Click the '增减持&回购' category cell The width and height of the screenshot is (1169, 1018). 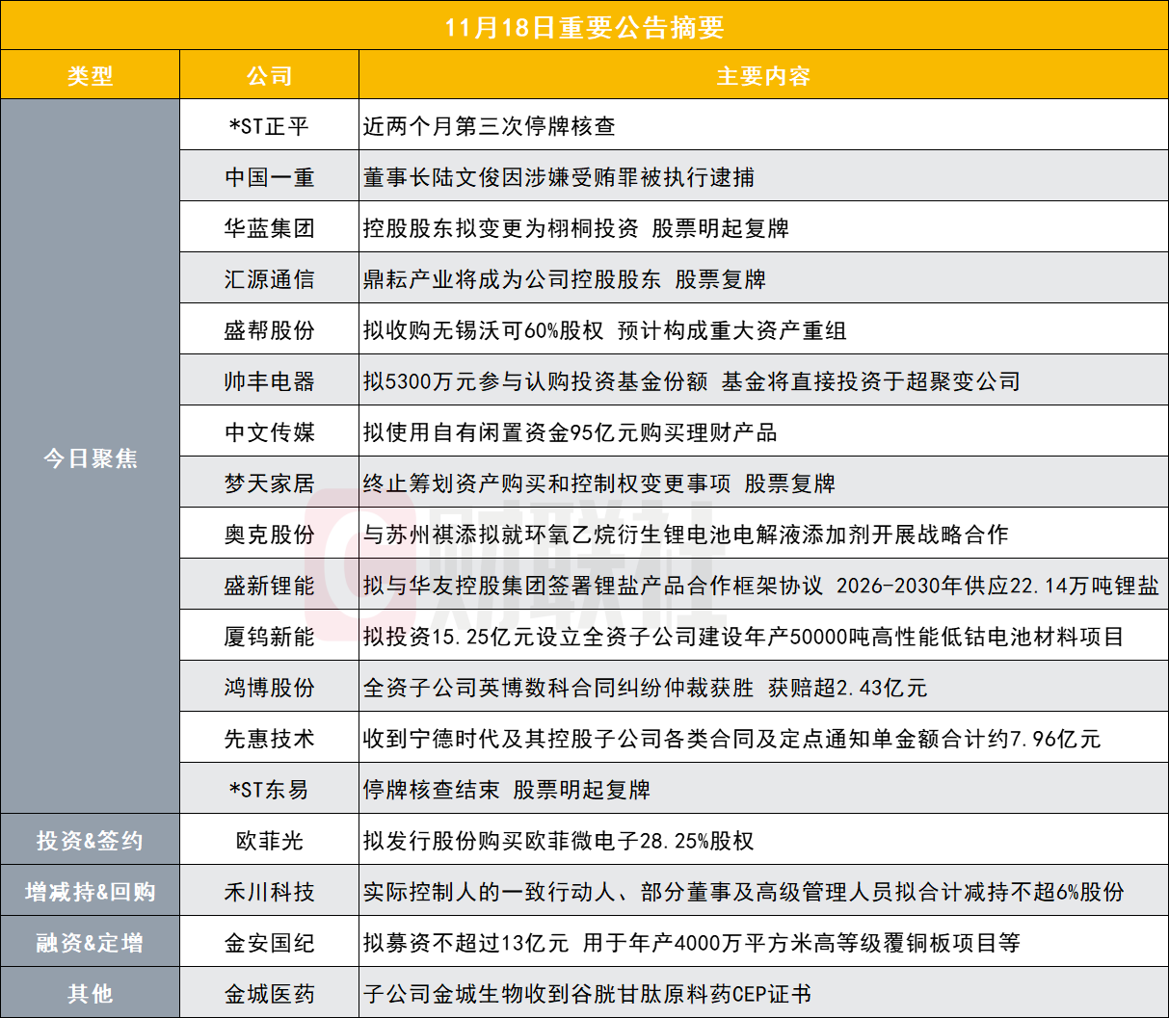91,892
